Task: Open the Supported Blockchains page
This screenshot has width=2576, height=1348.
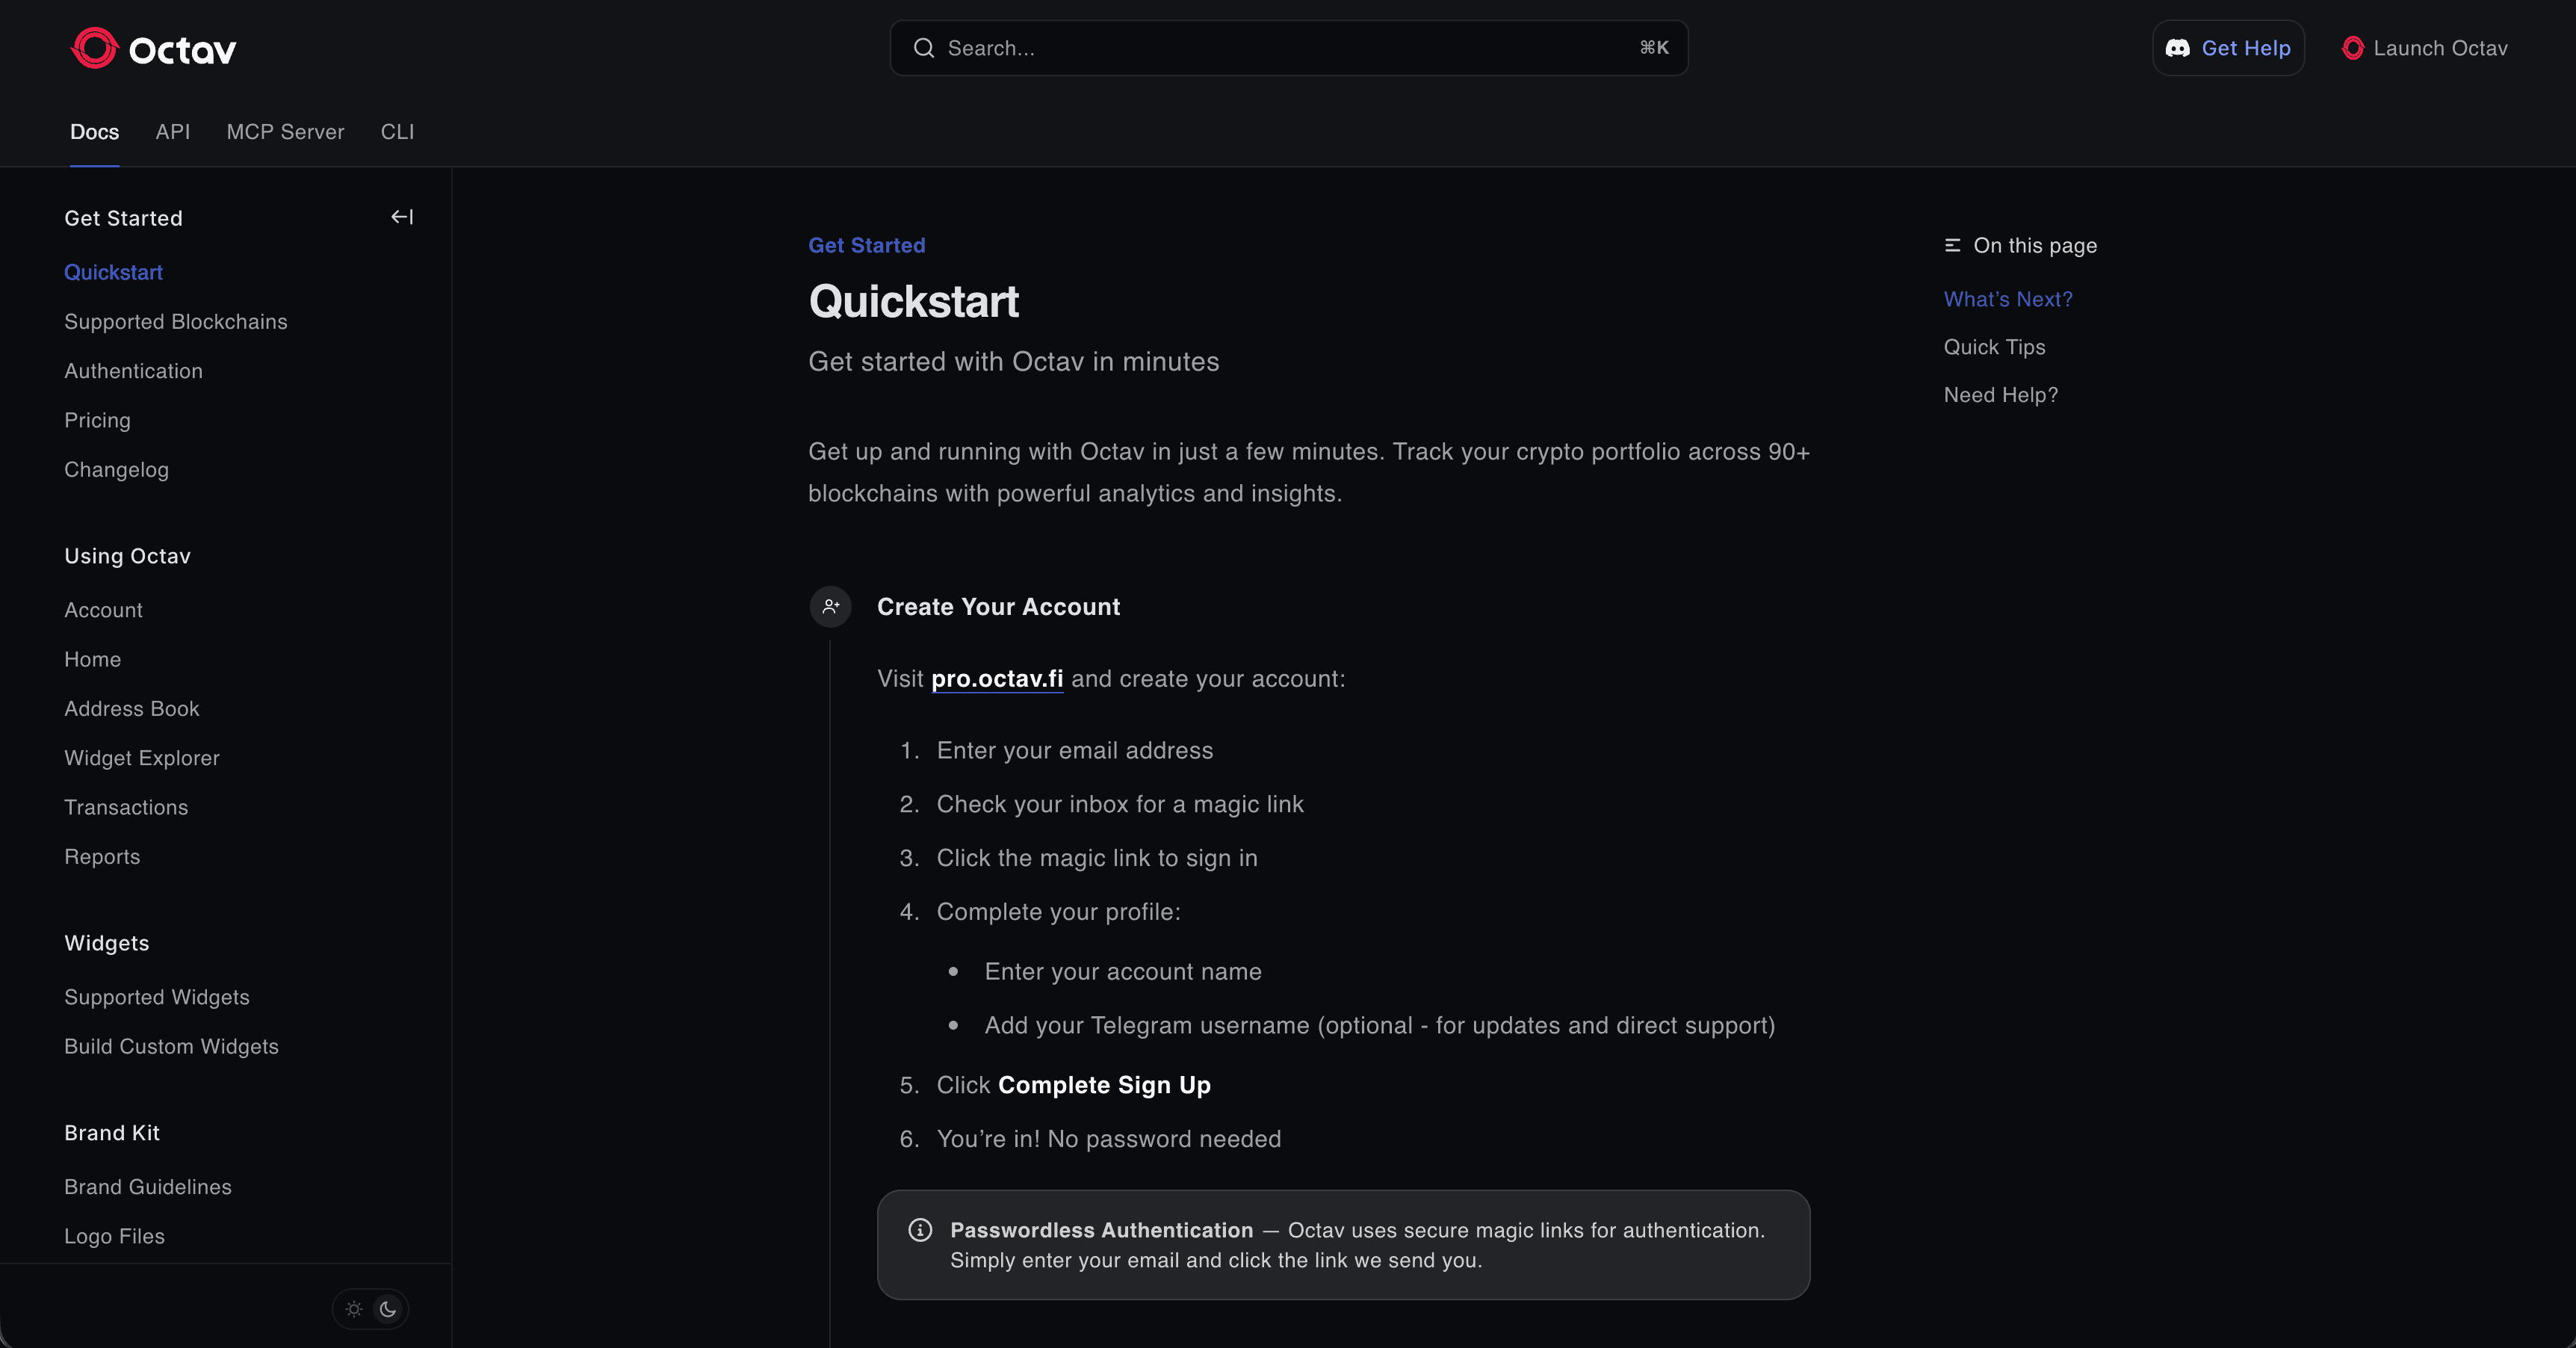Action: (x=175, y=321)
